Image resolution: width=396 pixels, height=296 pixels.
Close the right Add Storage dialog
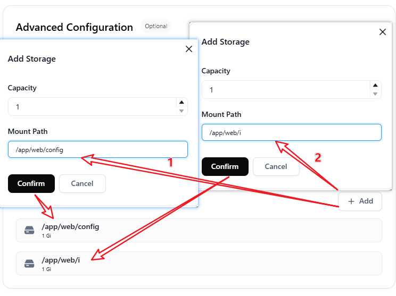[383, 32]
